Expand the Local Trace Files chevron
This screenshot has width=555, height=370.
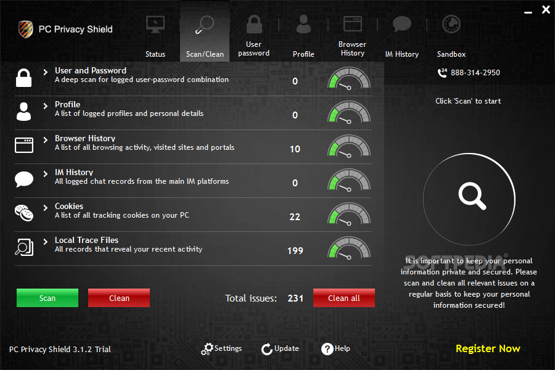tap(45, 242)
